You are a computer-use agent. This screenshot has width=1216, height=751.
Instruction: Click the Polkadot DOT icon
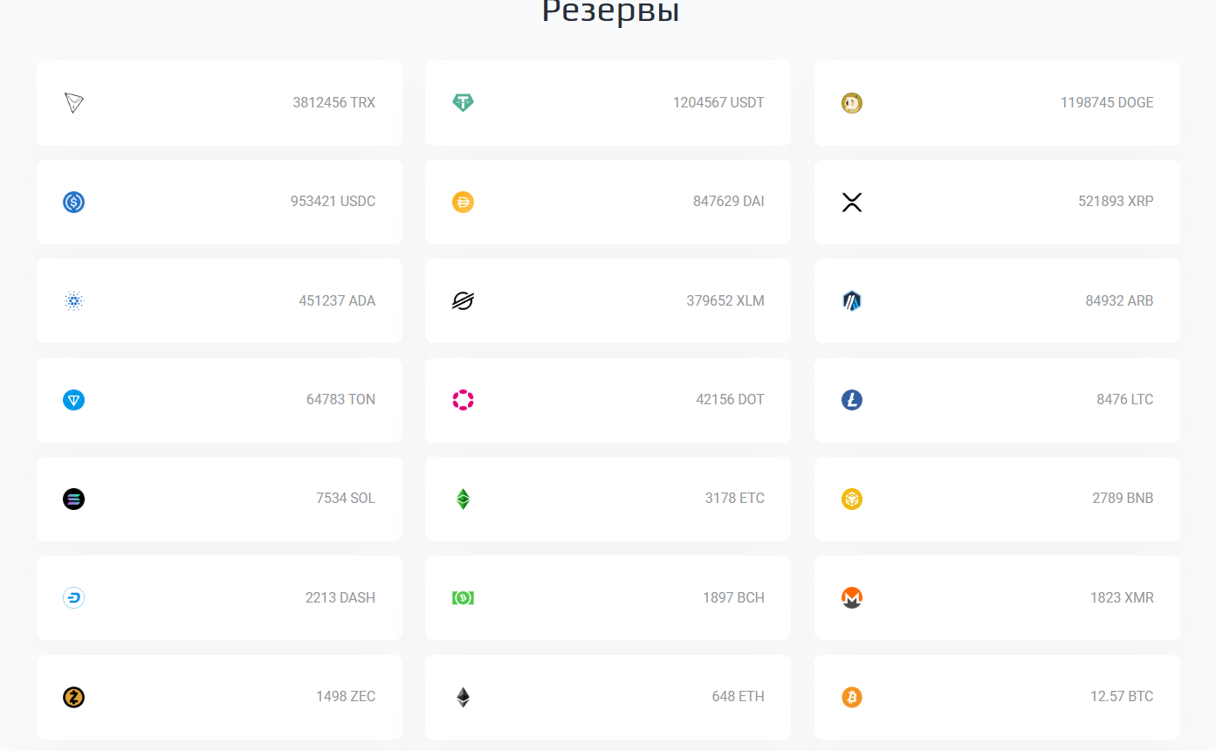tap(463, 400)
